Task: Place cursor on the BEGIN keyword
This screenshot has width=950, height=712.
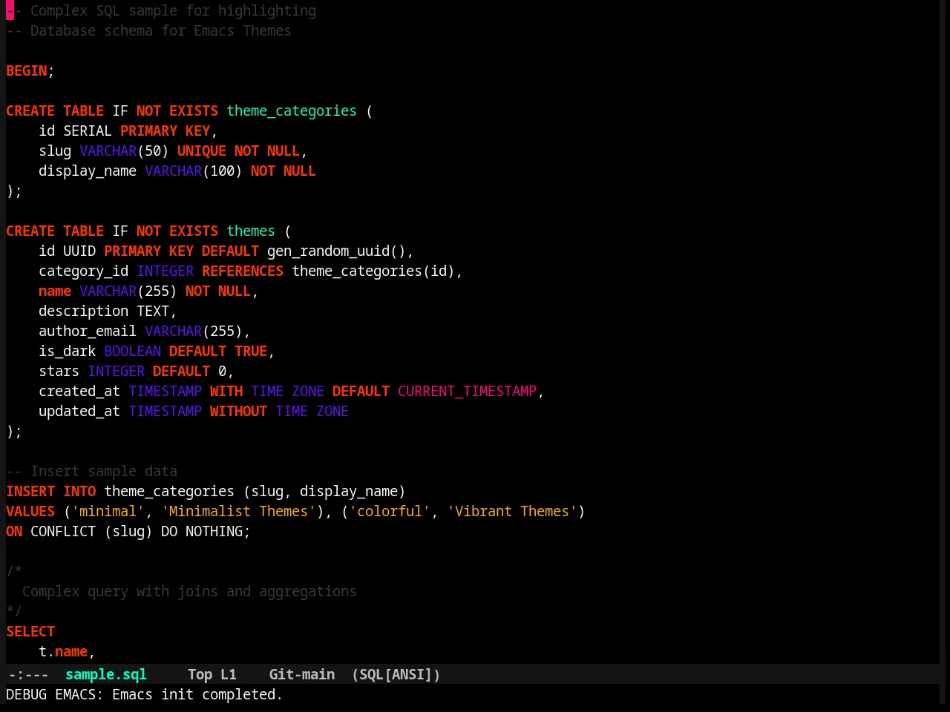Action: (x=27, y=70)
